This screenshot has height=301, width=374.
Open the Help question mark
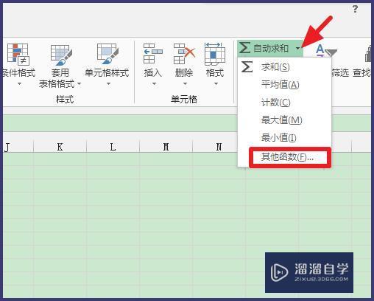tap(355, 10)
